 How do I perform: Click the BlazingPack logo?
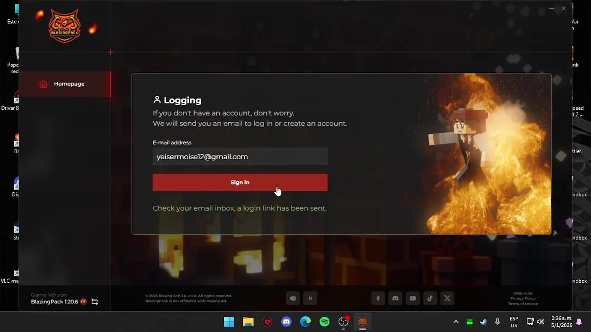coord(65,26)
